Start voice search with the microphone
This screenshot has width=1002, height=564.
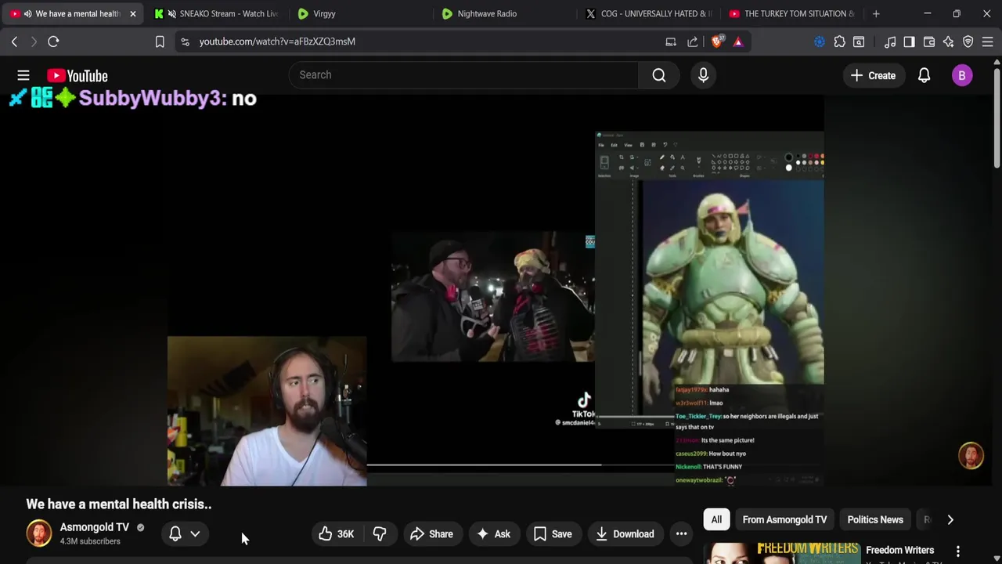click(703, 75)
